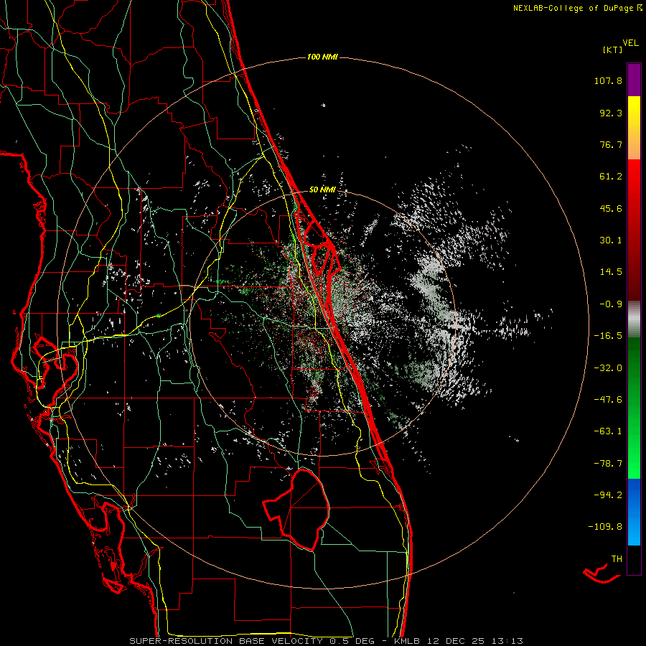Click the -109.8 velocity scale value
The width and height of the screenshot is (646, 646).
point(605,527)
